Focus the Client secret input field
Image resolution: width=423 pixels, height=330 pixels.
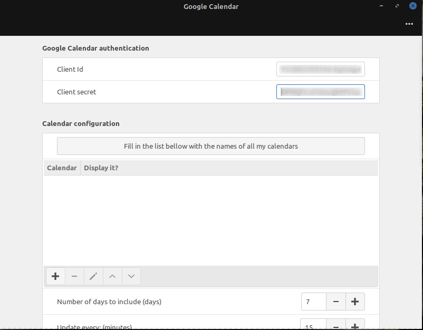pyautogui.click(x=321, y=92)
